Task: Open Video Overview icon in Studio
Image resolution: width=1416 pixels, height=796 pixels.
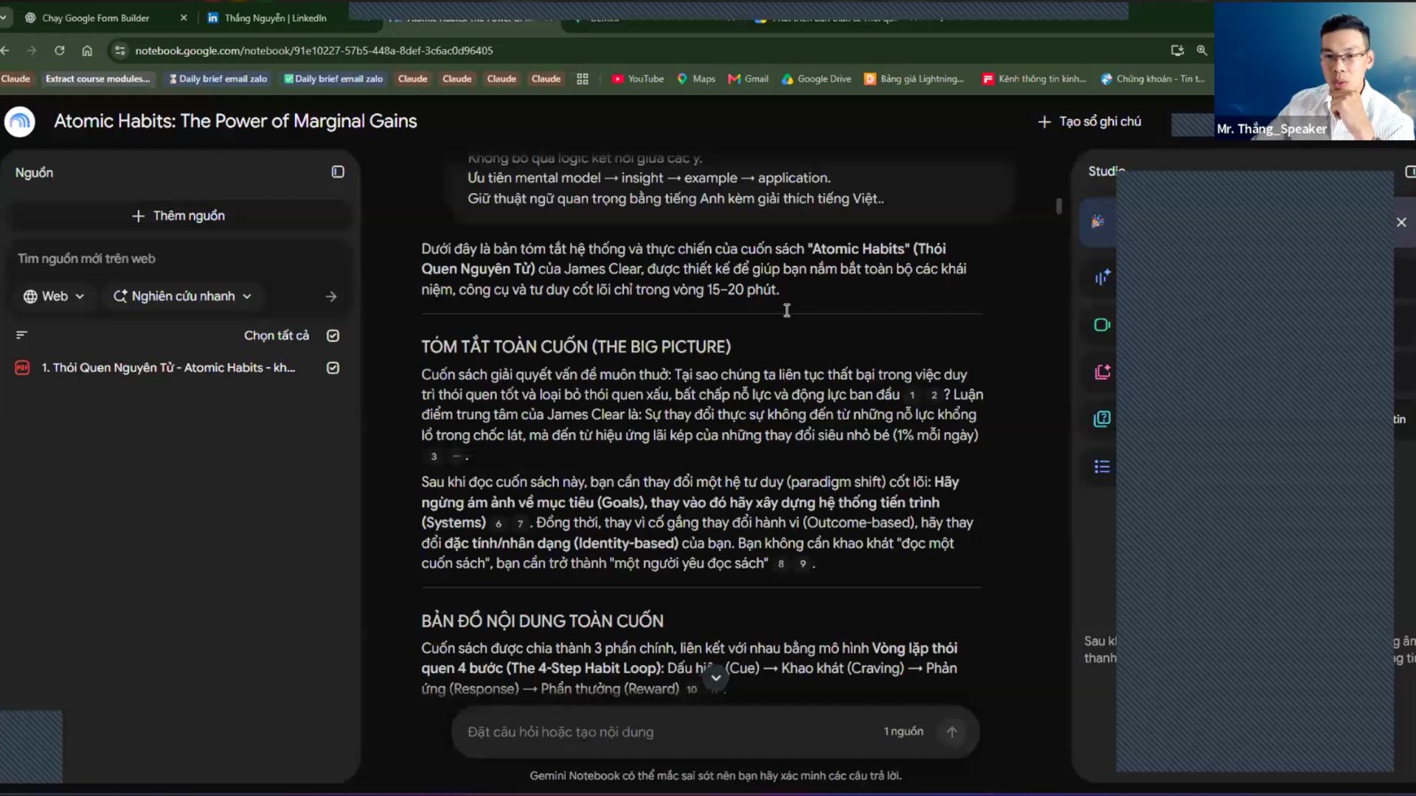Action: tap(1102, 325)
